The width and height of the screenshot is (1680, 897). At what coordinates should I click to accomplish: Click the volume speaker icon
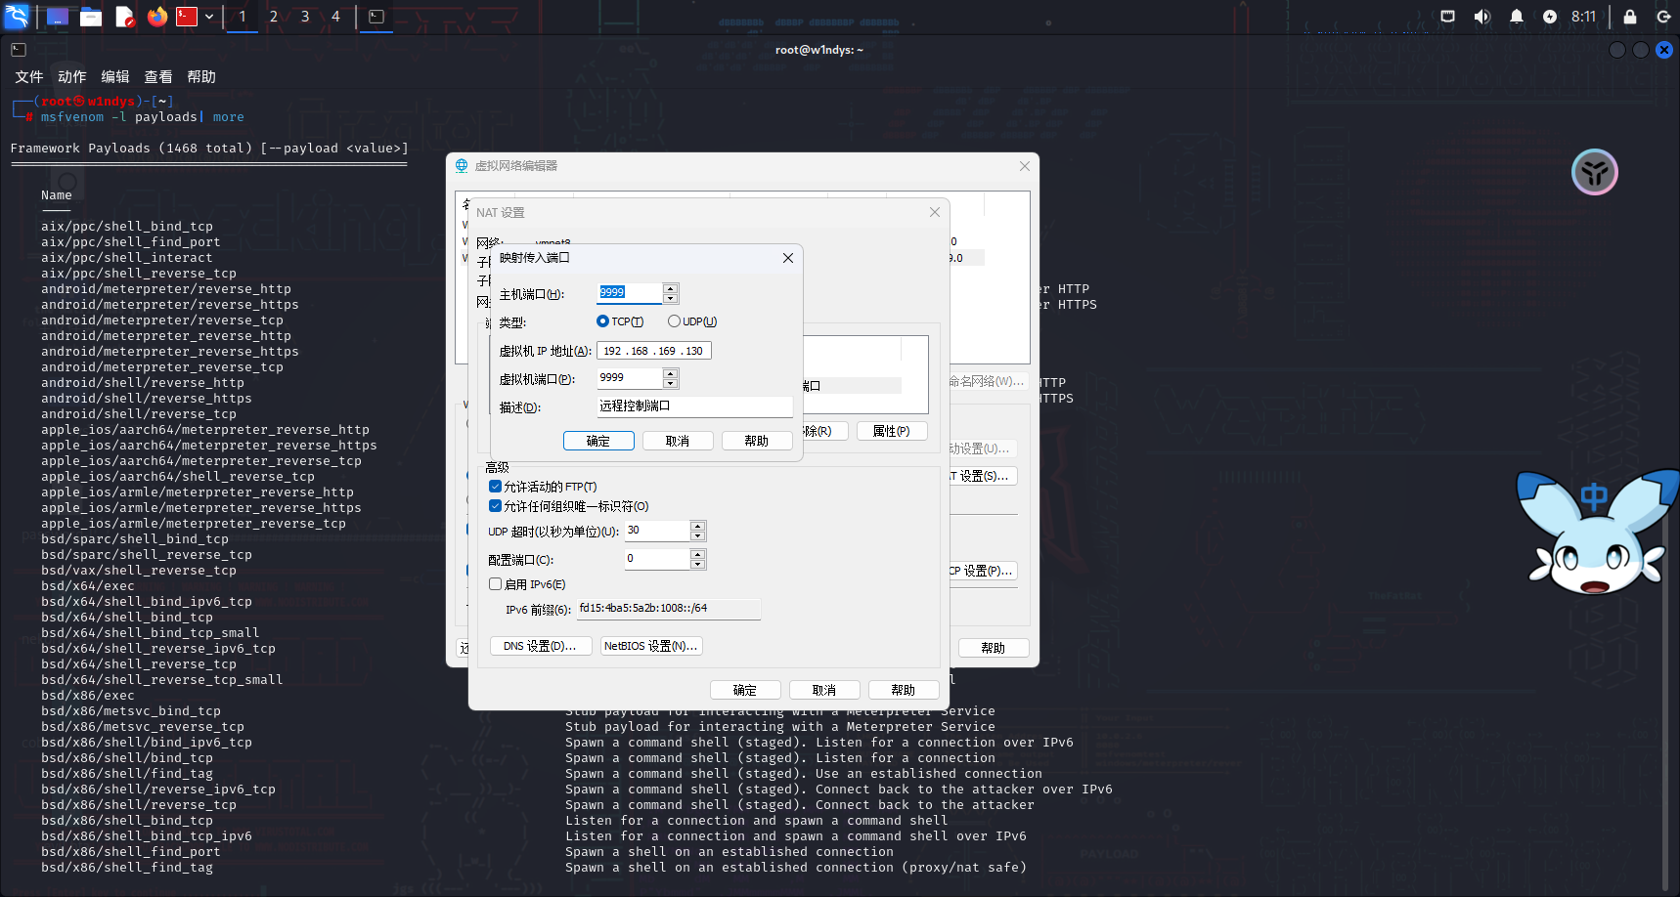coord(1482,17)
